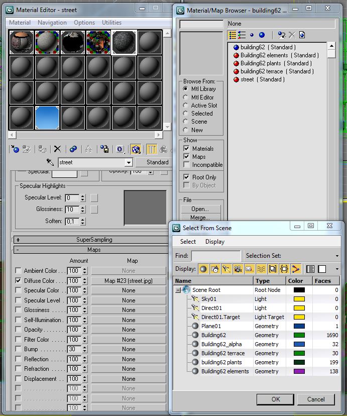This screenshot has width=347, height=416.
Task: Toggle Display Geometry sphere icon in Select From Scene
Action: pyautogui.click(x=203, y=269)
